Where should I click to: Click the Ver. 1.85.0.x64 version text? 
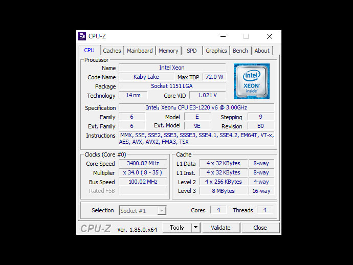(137, 230)
